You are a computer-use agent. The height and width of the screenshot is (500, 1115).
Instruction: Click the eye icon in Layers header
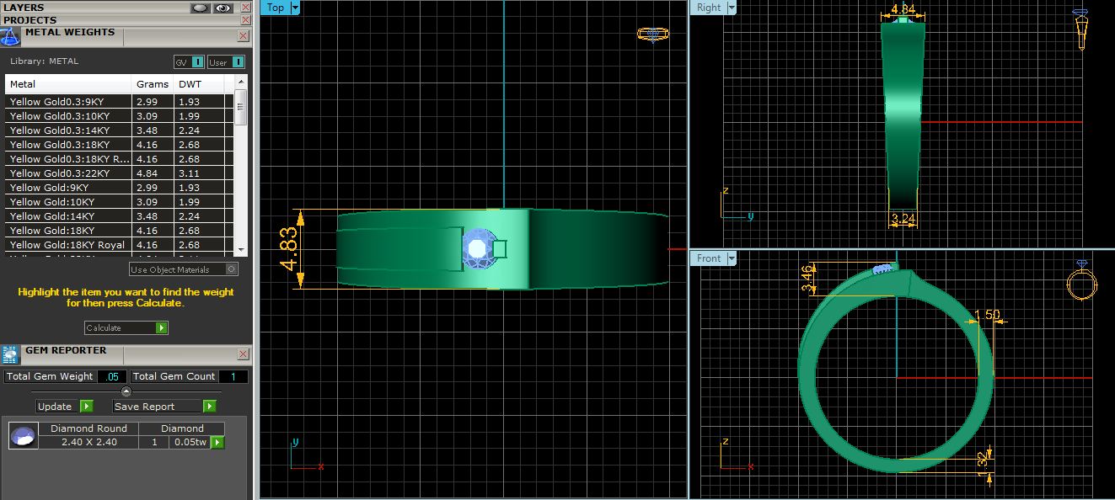[x=223, y=8]
